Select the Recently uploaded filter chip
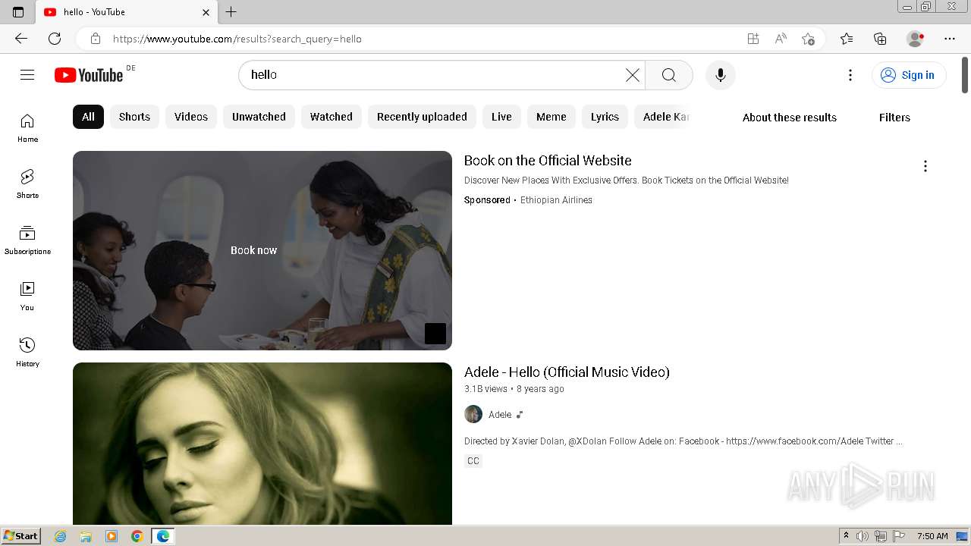Screen dimensions: 971x546 pos(422,117)
